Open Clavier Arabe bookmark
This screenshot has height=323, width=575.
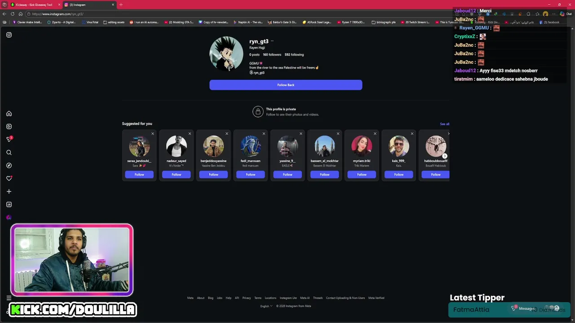[27, 22]
